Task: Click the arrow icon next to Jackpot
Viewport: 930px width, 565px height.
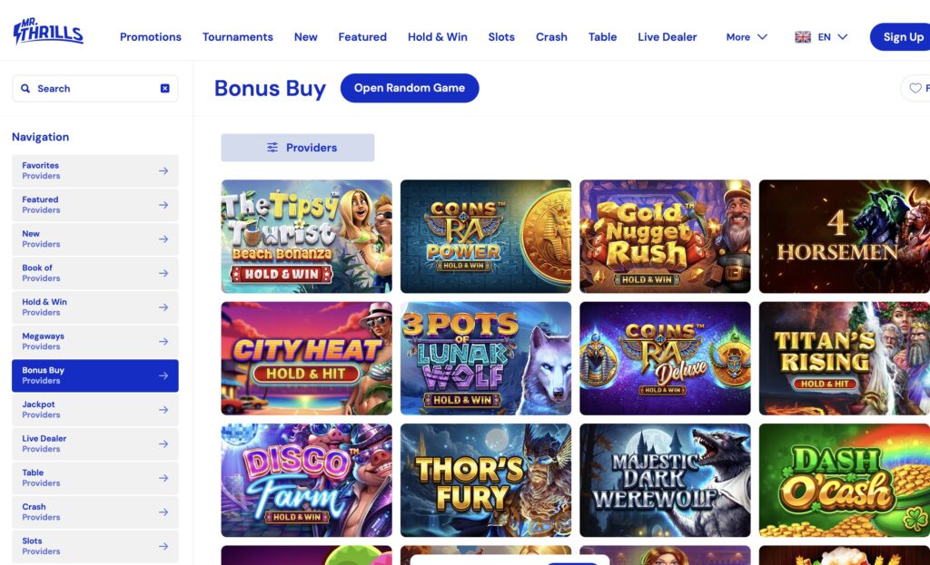Action: click(163, 410)
